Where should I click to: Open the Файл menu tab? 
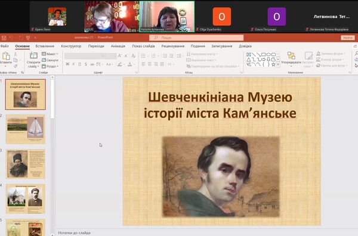4,46
